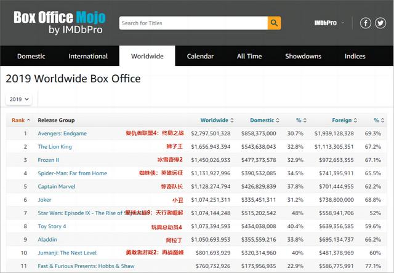The width and height of the screenshot is (394, 273).
Task: Select worldwide value $1,073,394,593
Action: click(x=211, y=226)
